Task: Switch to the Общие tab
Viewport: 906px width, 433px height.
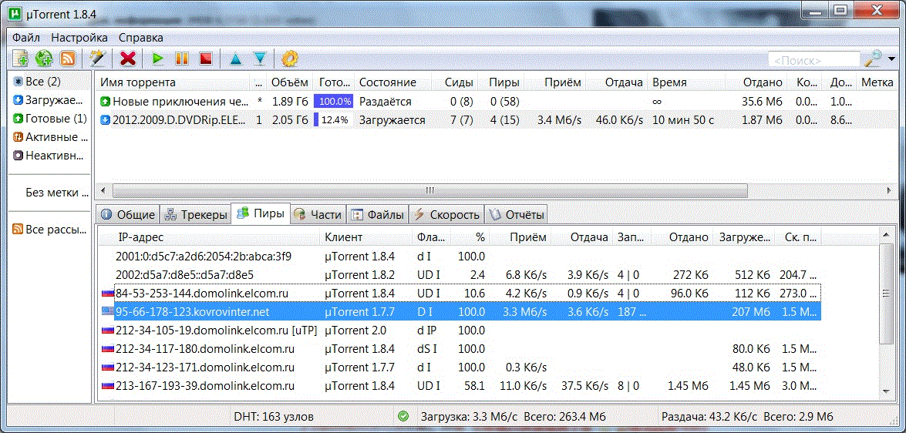Action: (128, 216)
